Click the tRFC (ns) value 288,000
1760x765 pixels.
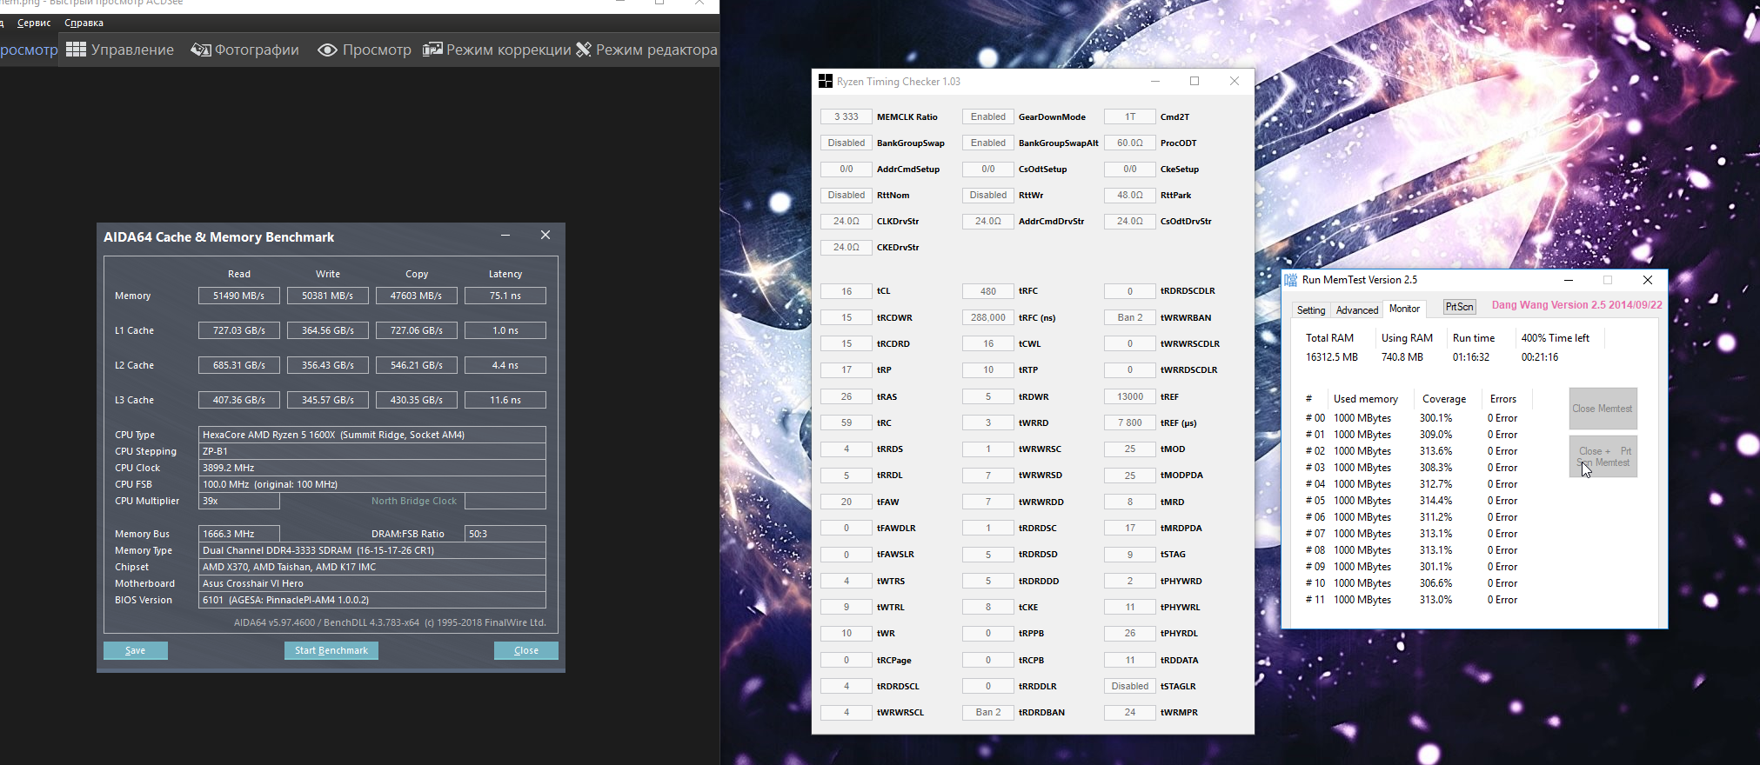tap(987, 317)
